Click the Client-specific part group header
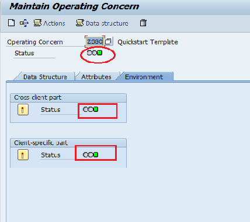 coord(68,143)
